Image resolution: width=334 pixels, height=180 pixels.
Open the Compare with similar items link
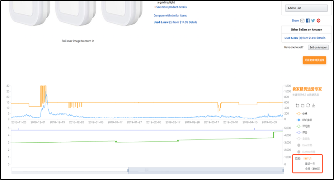click(x=170, y=16)
